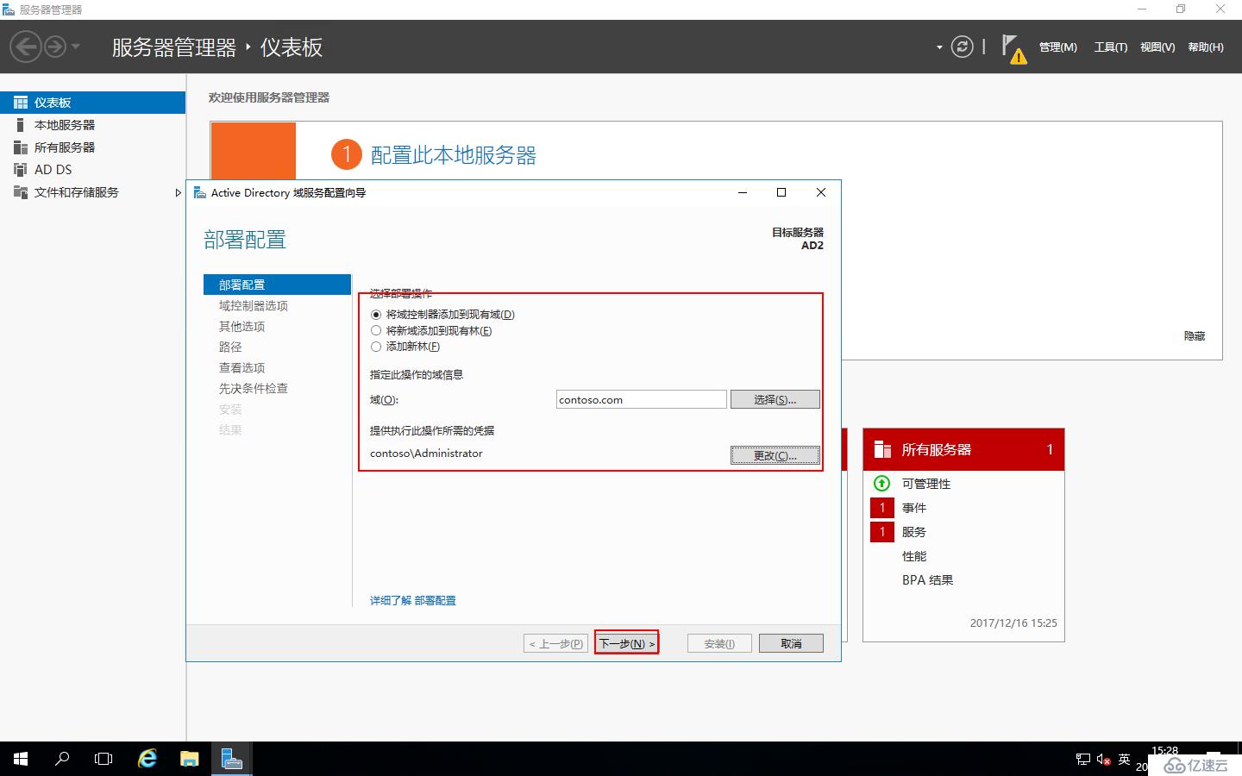Open the 所有服务器 tile header

(x=963, y=449)
